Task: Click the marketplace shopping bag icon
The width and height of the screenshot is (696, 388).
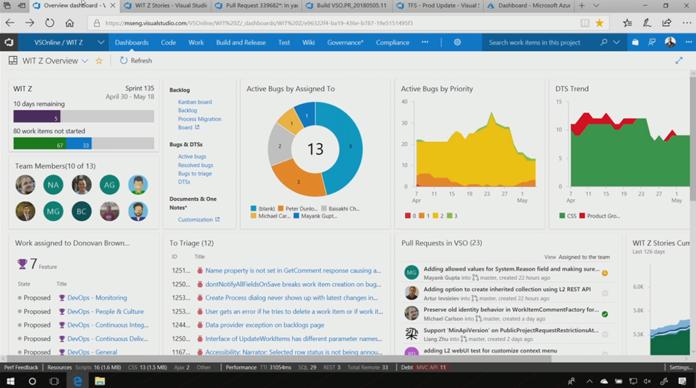Action: coord(636,42)
